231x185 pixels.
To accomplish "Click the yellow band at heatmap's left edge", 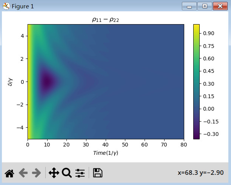I will click(29, 82).
